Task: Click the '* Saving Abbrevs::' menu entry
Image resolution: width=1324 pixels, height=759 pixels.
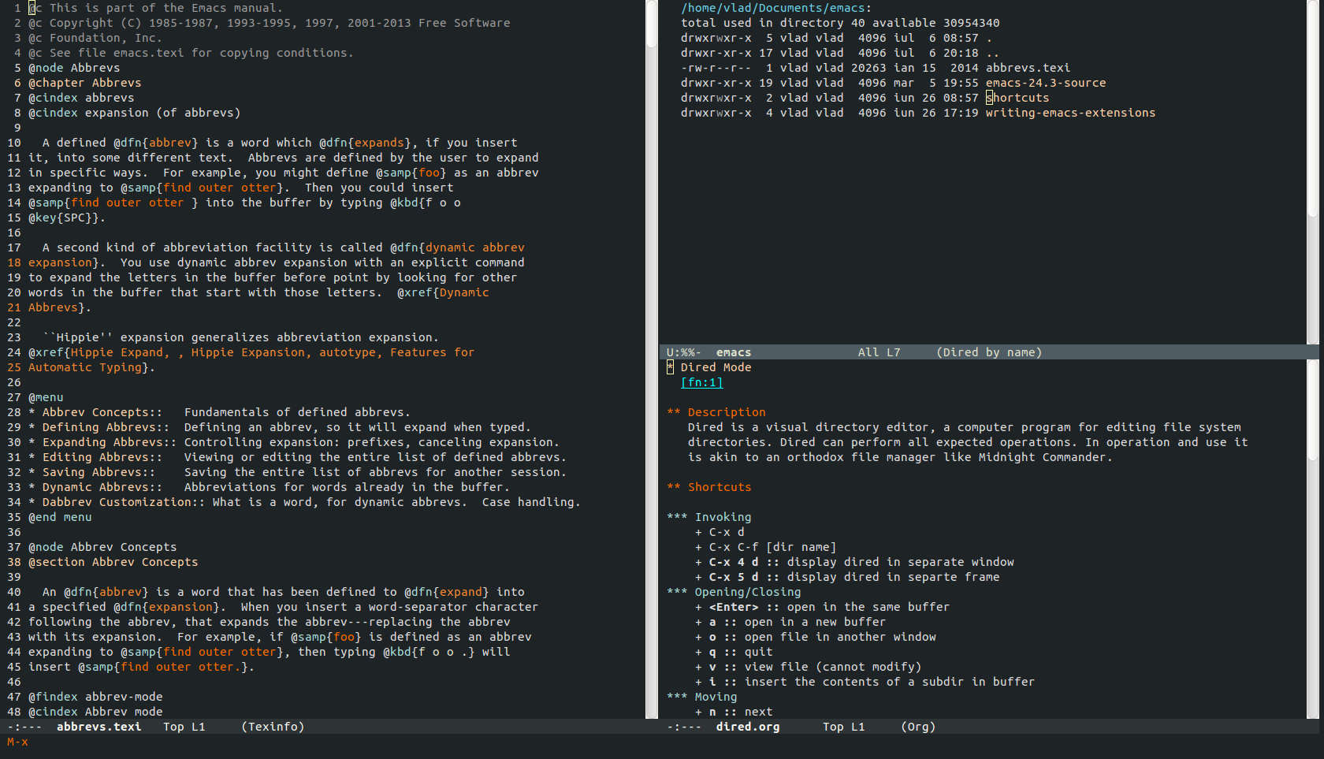Action: tap(92, 472)
